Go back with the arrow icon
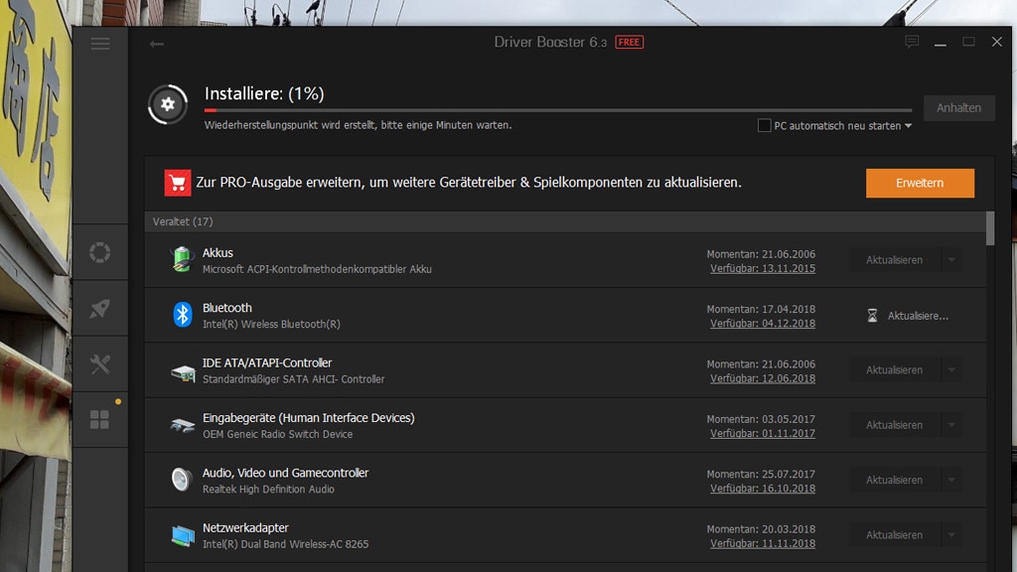The width and height of the screenshot is (1017, 572). (156, 44)
